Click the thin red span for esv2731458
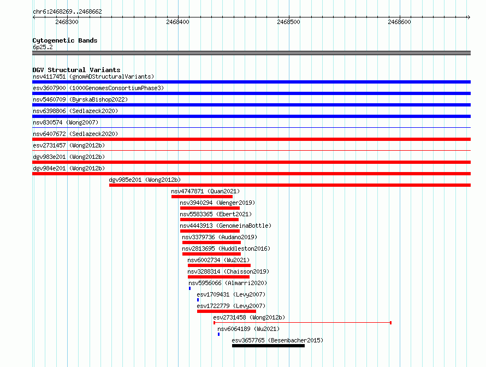 pos(303,323)
